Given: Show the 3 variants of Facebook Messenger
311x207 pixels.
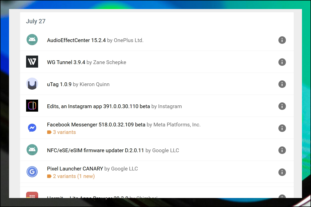Looking at the screenshot, I should point(61,132).
